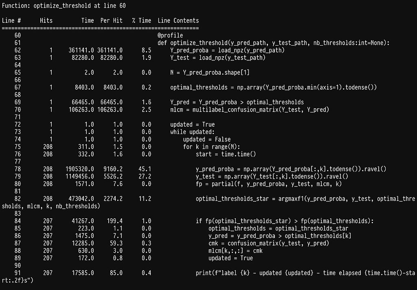The image size is (417, 290).
Task: Click the 'N = Y_pred_proba.shape[1]' code line
Action: 210,72
